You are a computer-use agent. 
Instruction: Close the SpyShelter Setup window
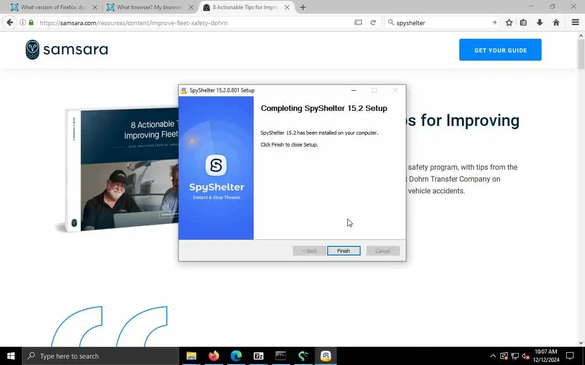click(395, 90)
